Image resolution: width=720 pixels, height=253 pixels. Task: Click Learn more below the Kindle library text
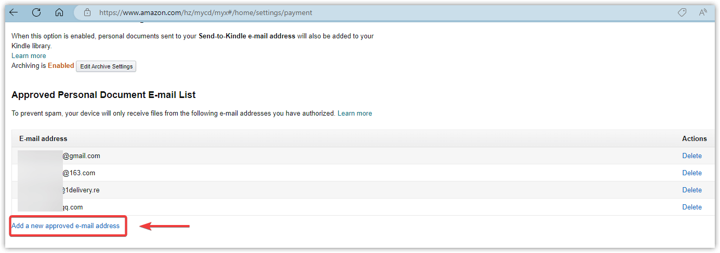(29, 55)
